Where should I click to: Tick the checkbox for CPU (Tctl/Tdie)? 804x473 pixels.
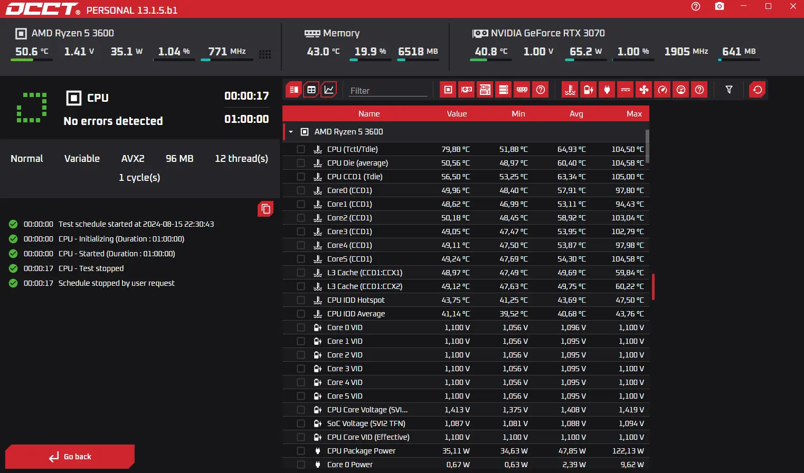pos(301,149)
